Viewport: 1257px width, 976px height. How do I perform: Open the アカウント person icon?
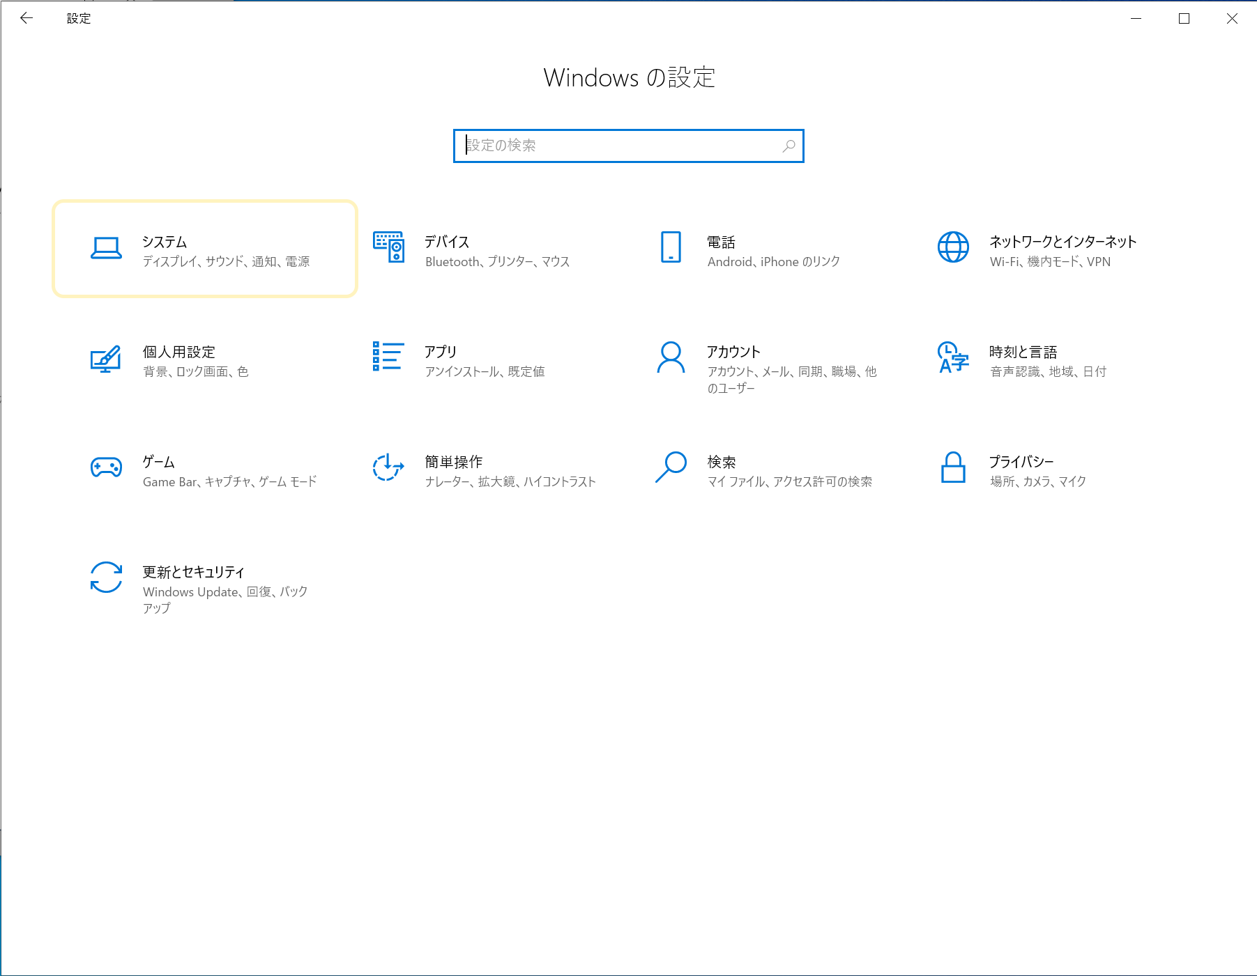[x=671, y=357]
